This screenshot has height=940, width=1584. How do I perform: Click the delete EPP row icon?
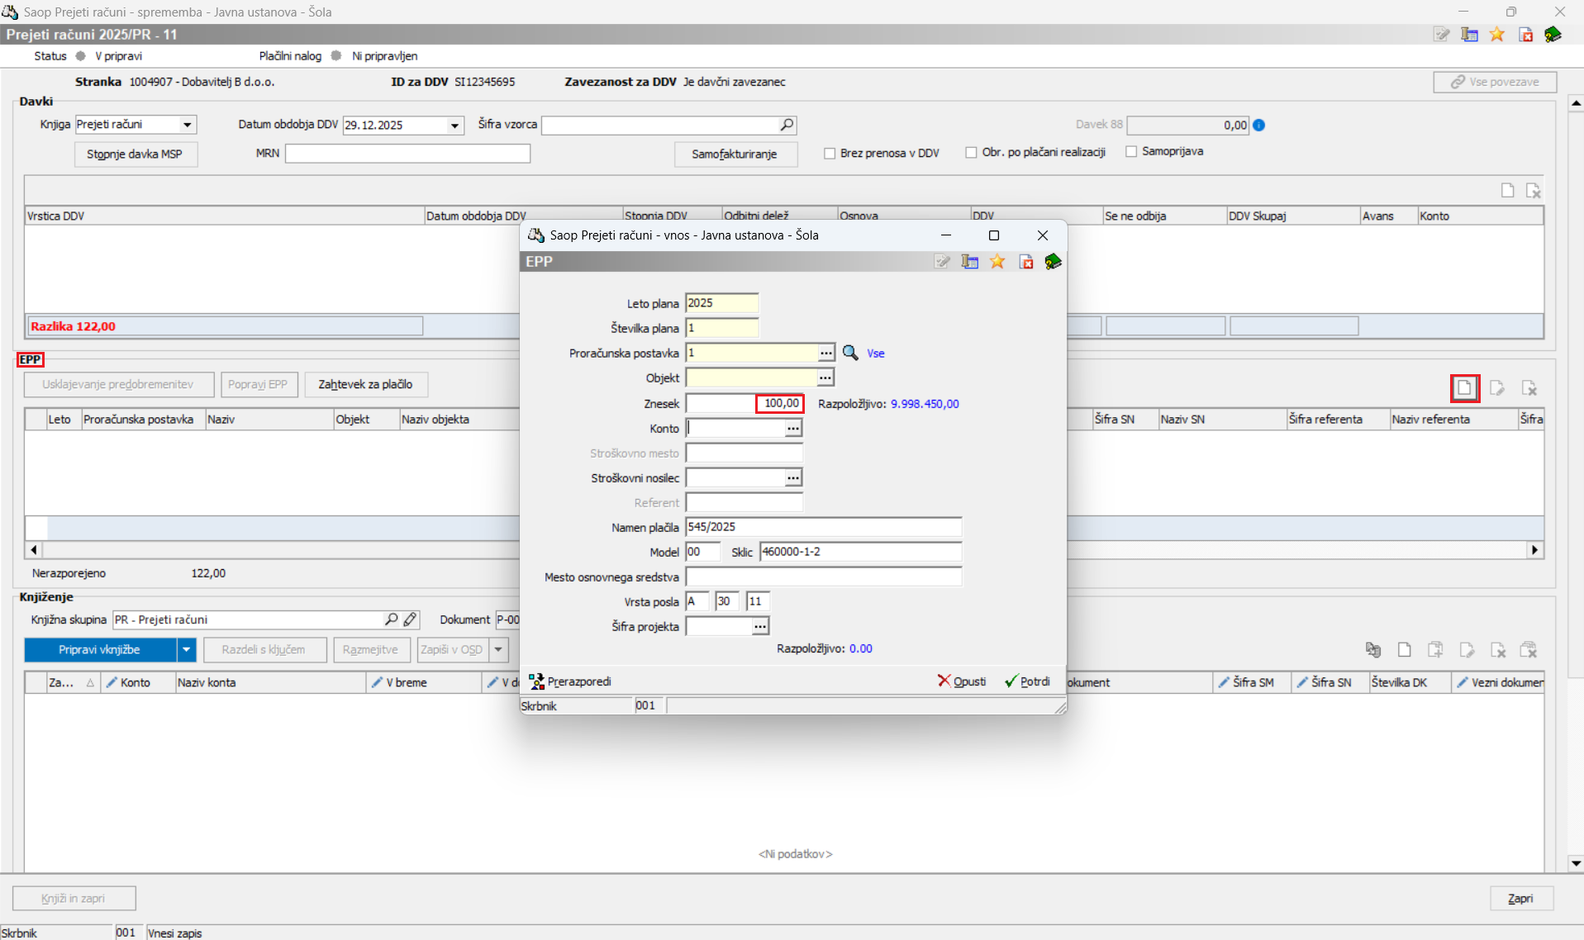[1529, 387]
